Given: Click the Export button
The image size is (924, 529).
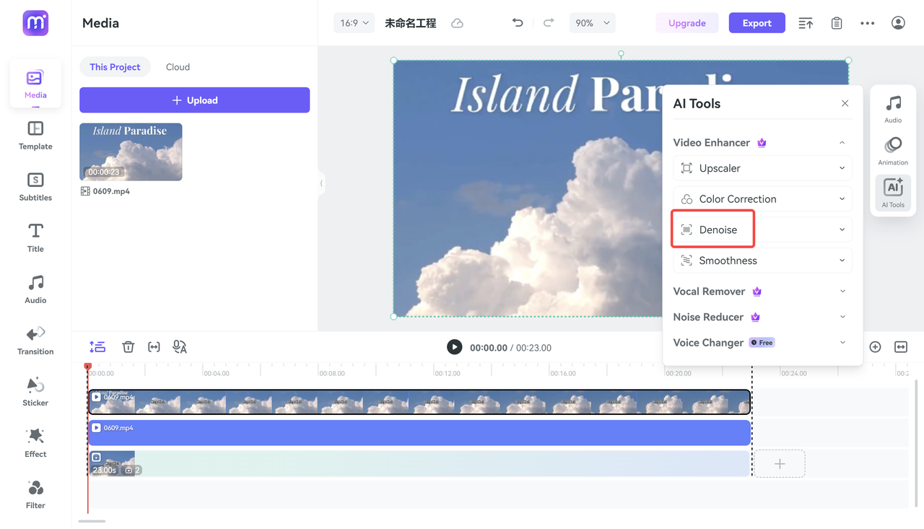Looking at the screenshot, I should pyautogui.click(x=757, y=22).
